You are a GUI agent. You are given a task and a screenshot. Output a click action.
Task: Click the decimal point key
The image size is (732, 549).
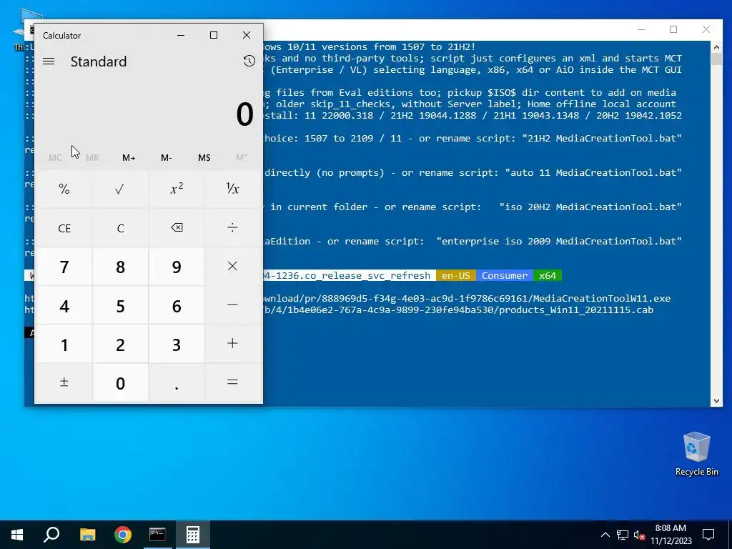177,383
